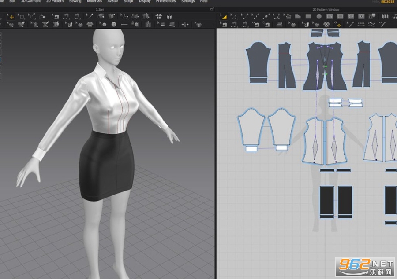Select the Edit Topstitch tool with arrow

(x=350, y=24)
